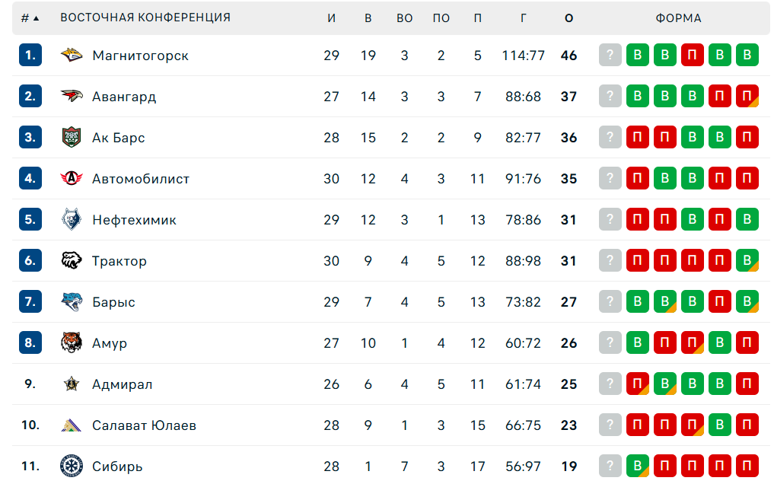Screen dimensions: 774x484
Task: Click the Барыс snow leopard logo
Action: pos(72,302)
